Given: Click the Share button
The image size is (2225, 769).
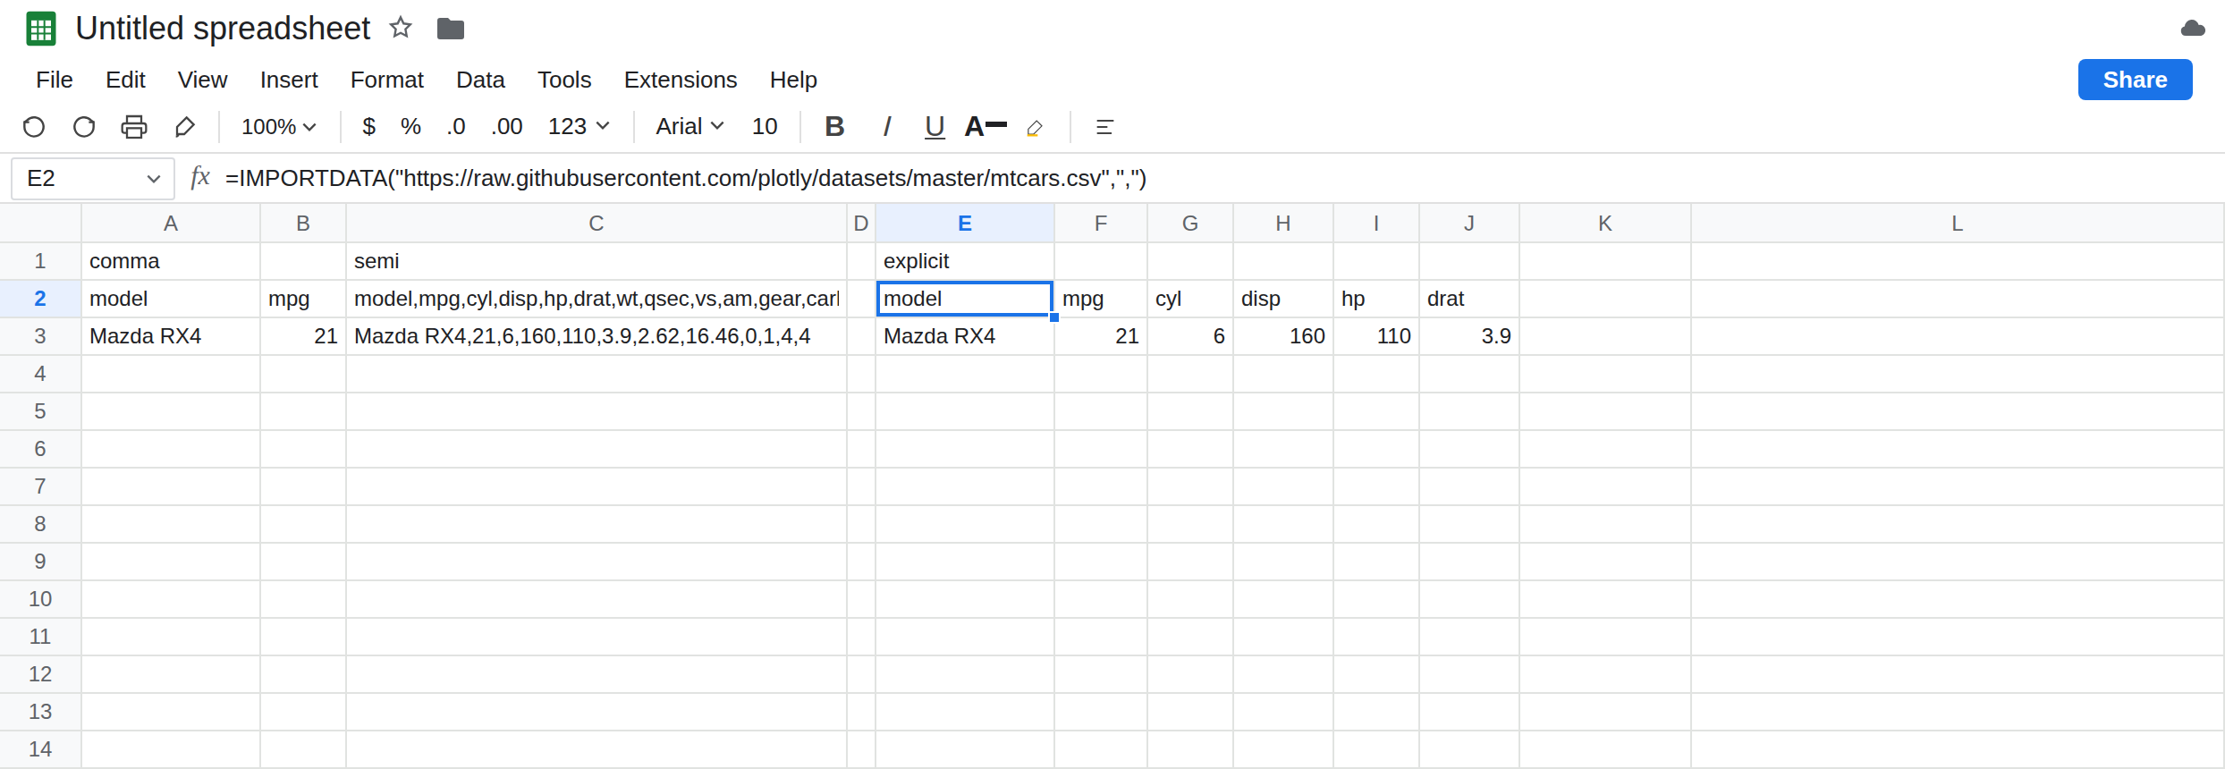Looking at the screenshot, I should (2135, 80).
